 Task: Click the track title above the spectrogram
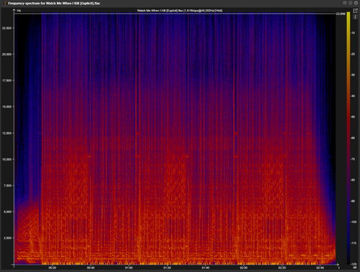[179, 11]
